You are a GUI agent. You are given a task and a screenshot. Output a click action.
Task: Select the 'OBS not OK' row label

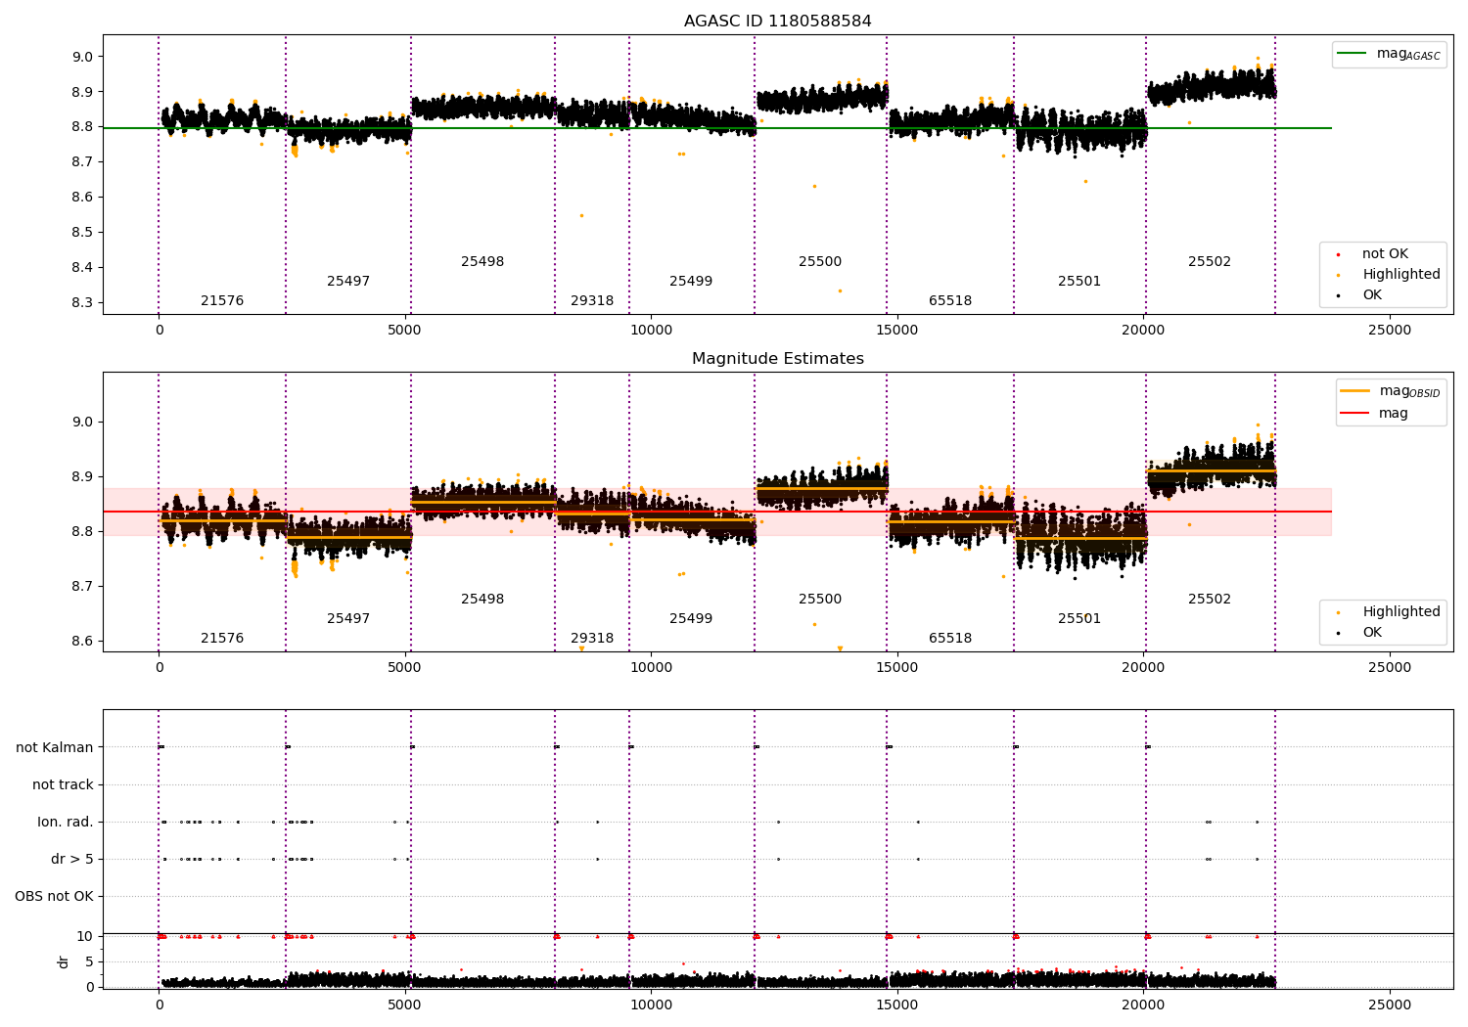click(54, 897)
